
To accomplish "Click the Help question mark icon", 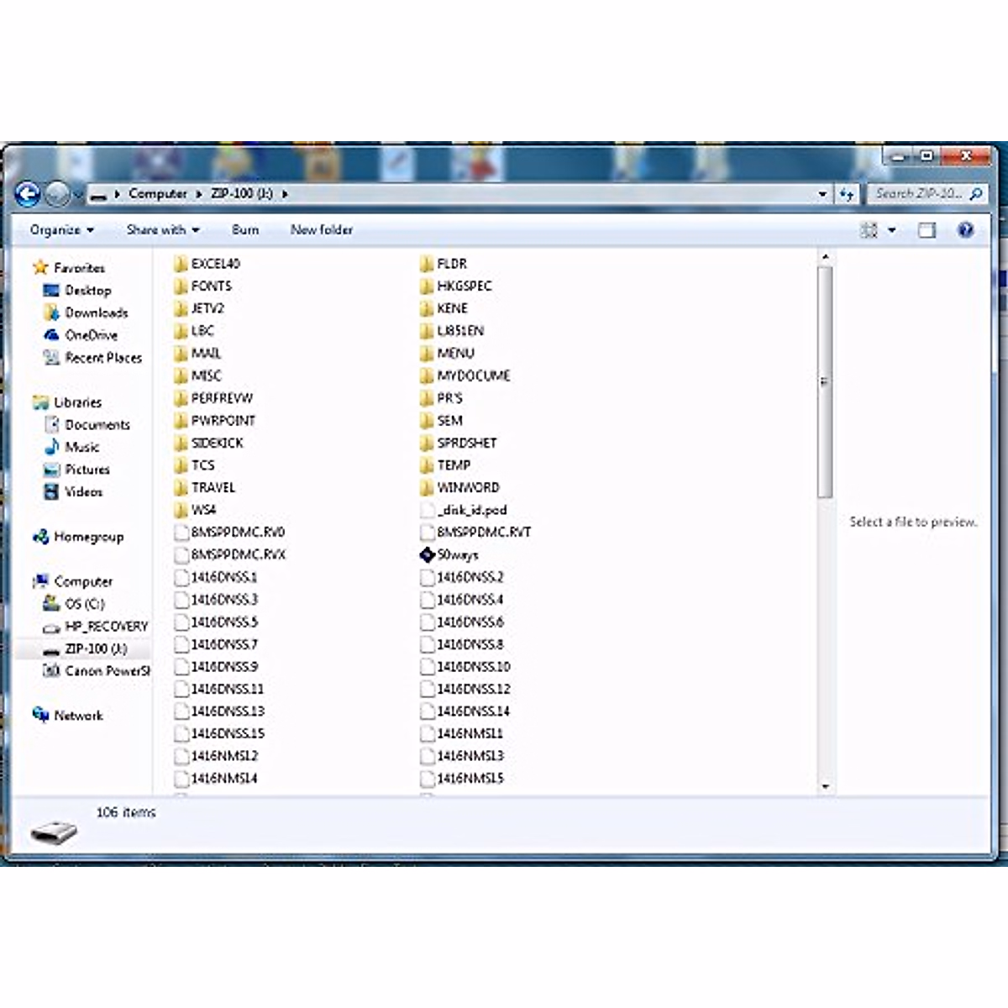I will [965, 230].
